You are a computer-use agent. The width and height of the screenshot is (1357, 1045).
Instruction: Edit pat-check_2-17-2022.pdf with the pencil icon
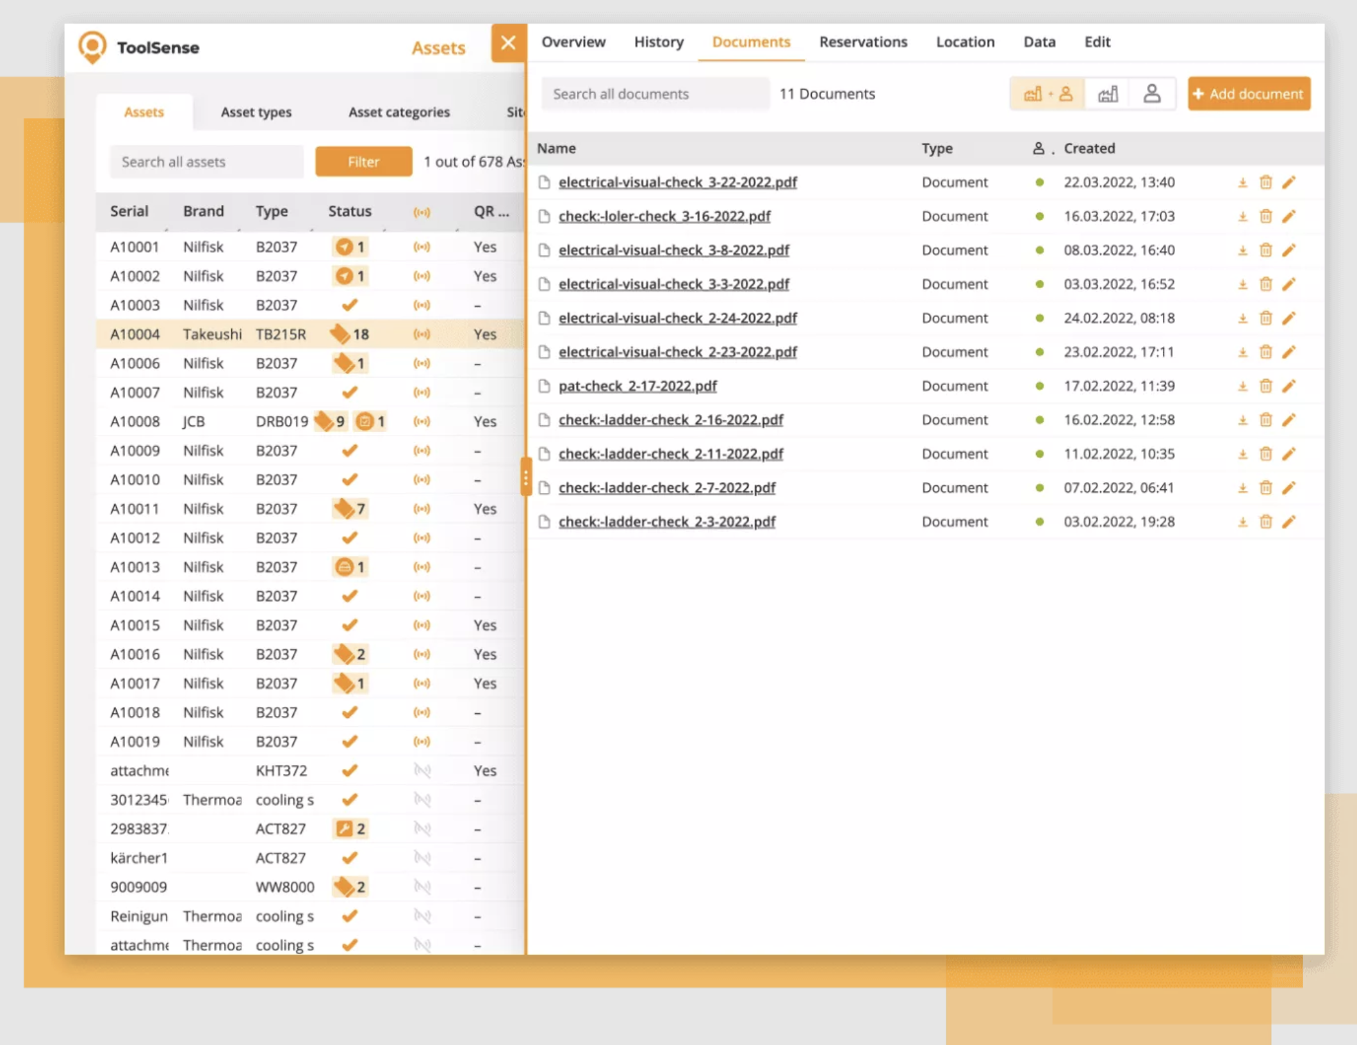1289,386
